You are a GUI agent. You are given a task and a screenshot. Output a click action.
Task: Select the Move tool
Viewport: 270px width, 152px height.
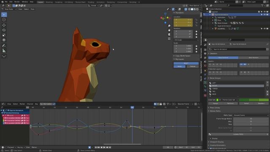click(x=4, y=25)
